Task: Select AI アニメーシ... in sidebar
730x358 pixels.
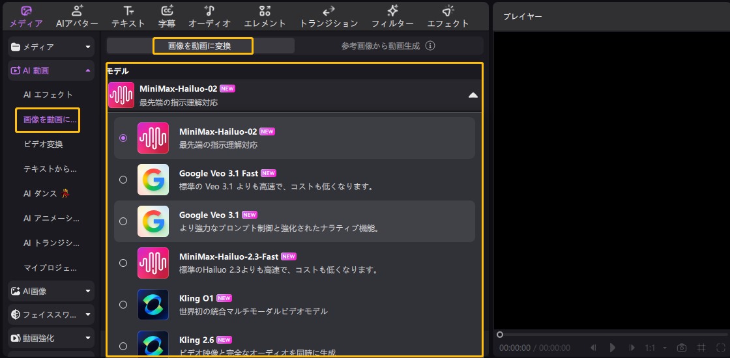Action: (51, 218)
